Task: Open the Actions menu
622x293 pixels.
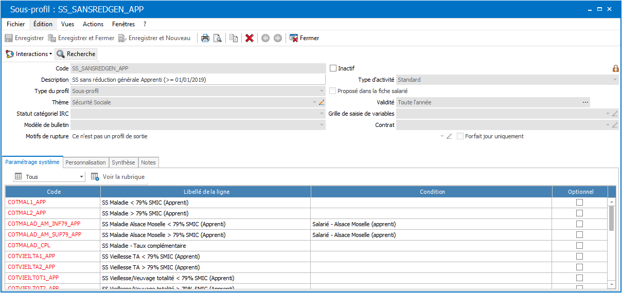Action: [93, 24]
